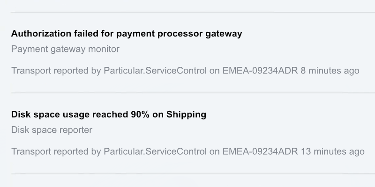This screenshot has width=375, height=187.
Task: Click Particular.ServiceControl in the disk space entry
Action: [155, 152]
